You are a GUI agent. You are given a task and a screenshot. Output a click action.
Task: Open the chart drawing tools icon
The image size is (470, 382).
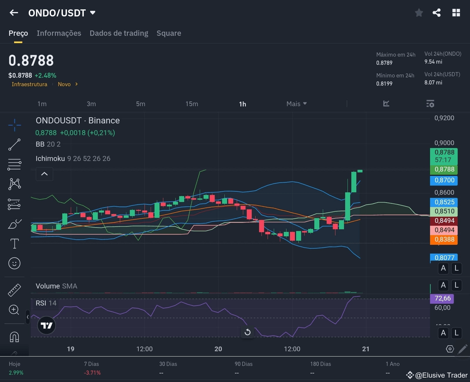386,103
